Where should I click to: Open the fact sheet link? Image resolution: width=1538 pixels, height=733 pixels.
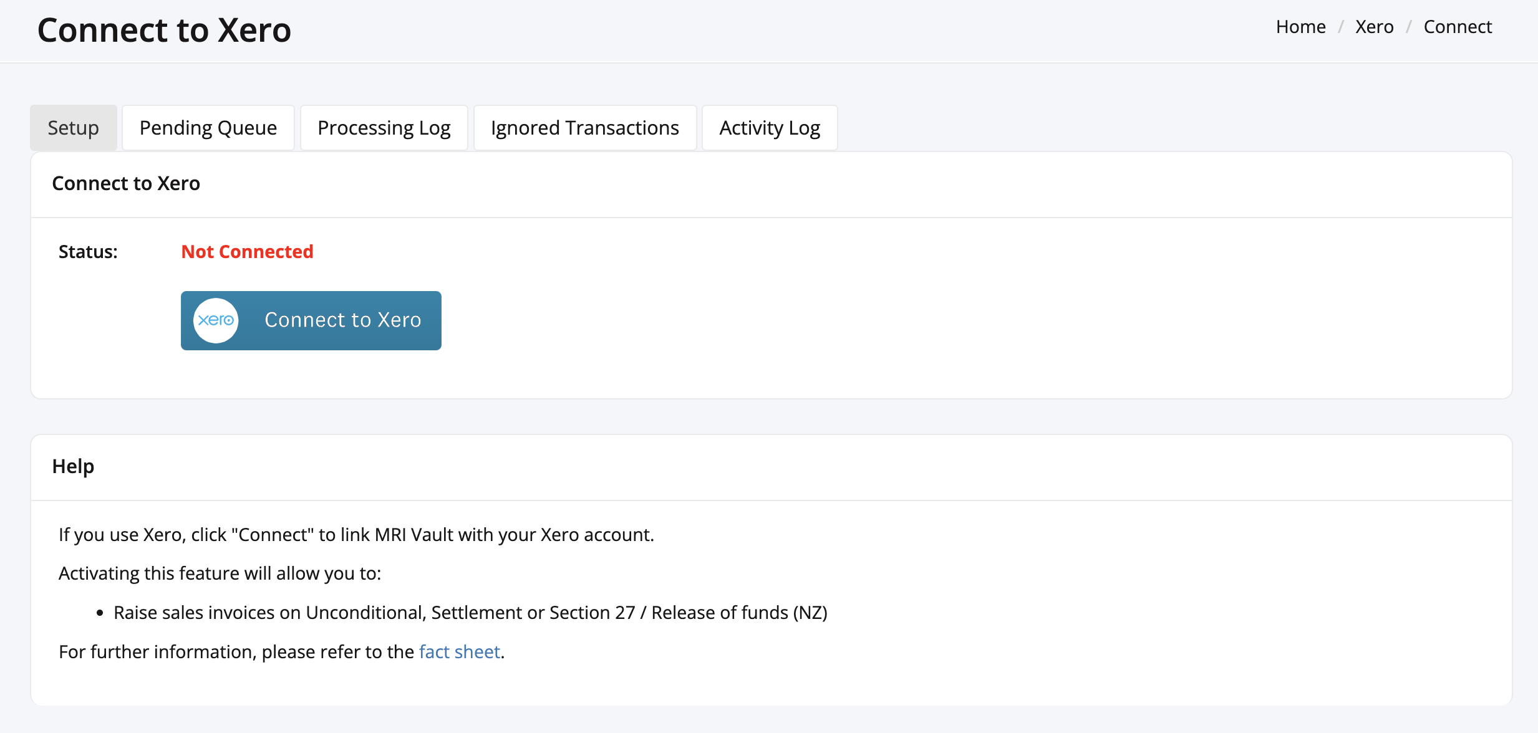(x=460, y=651)
